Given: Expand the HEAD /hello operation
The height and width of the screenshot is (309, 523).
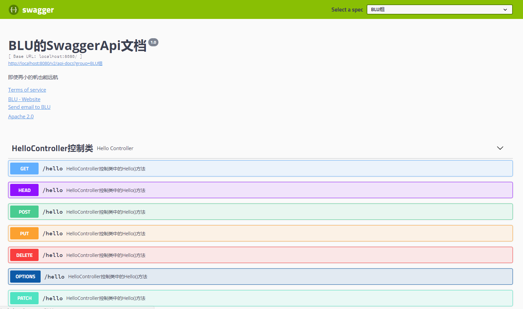Looking at the screenshot, I should pos(260,190).
